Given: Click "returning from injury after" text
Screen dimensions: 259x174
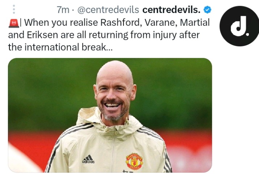Looking at the screenshot, I should tap(144, 35).
